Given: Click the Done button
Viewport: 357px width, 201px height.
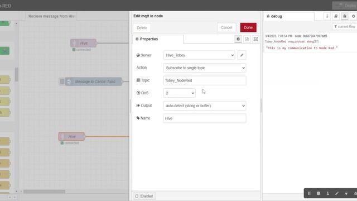Looking at the screenshot, I should pos(248,27).
